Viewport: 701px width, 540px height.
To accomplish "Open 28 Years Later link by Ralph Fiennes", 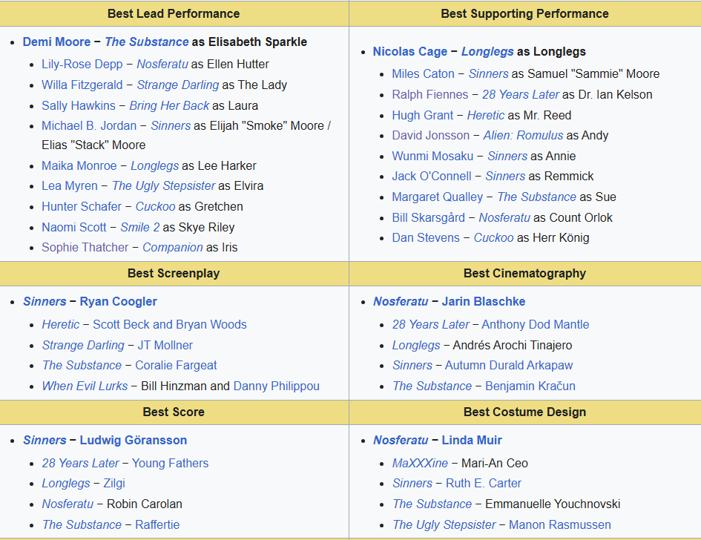I will [521, 95].
